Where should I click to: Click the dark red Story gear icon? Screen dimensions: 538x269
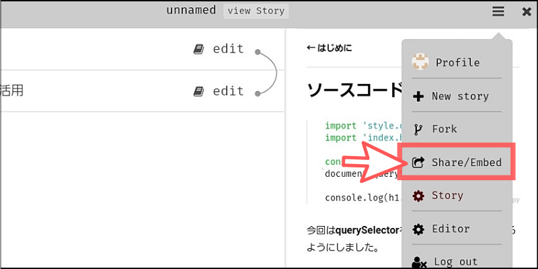coord(418,196)
